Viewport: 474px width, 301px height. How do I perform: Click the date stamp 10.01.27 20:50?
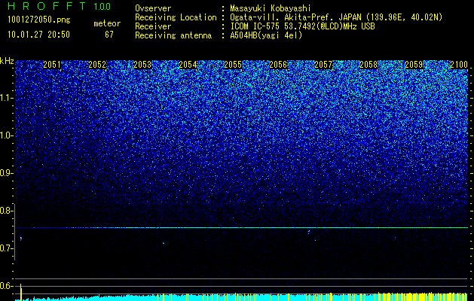point(39,35)
